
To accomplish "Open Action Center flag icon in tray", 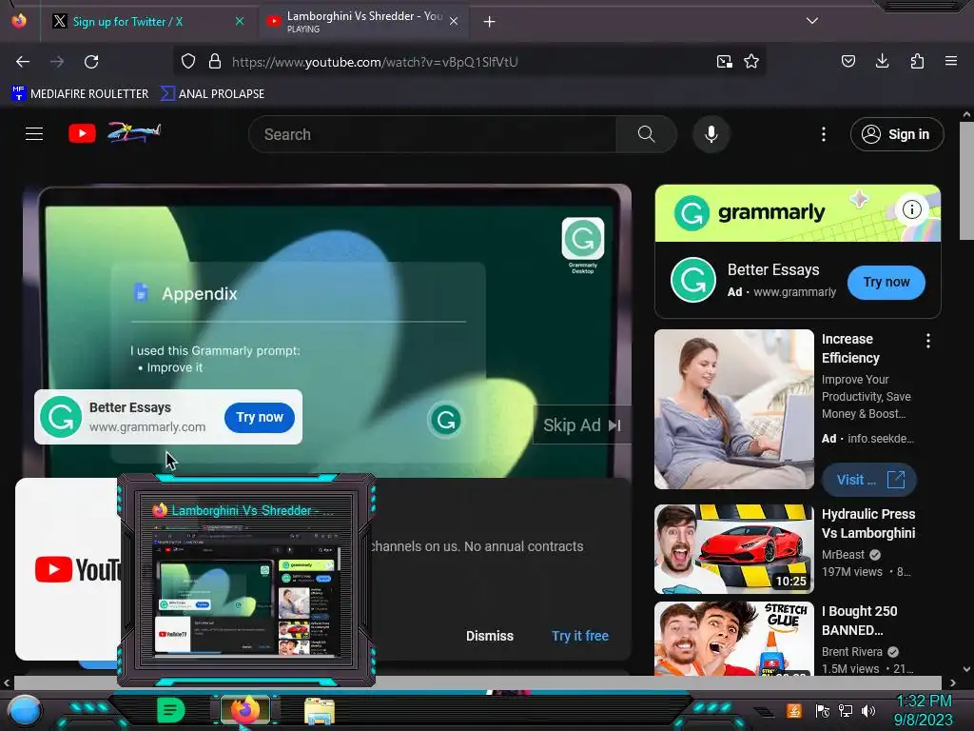I will pos(823,711).
